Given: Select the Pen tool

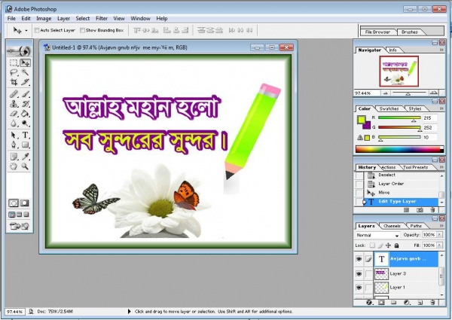Looking at the screenshot, I should [14, 145].
